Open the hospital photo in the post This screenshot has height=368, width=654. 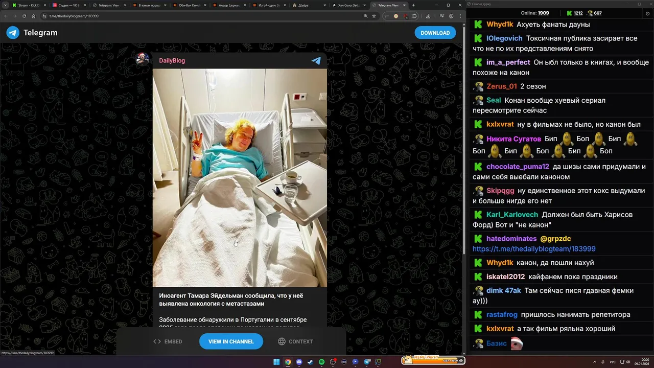click(x=240, y=177)
